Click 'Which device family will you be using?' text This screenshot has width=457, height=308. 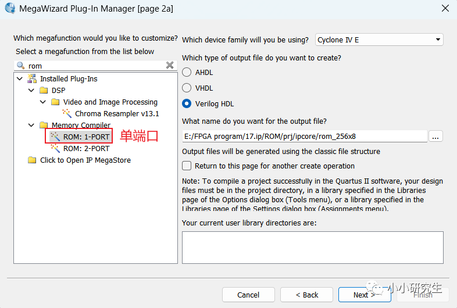pos(245,40)
